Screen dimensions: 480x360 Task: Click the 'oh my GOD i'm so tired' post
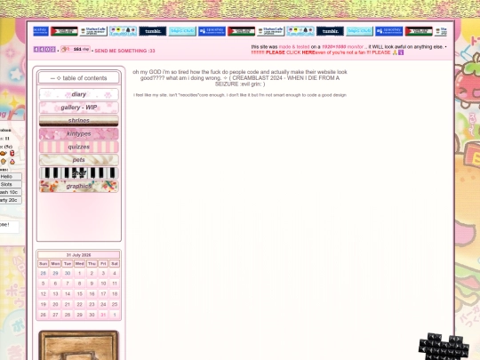click(240, 78)
